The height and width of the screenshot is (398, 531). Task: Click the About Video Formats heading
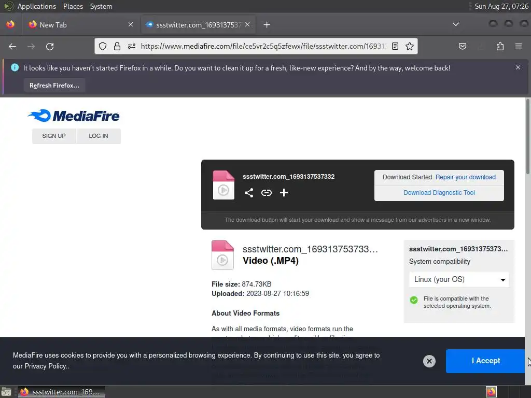click(x=245, y=314)
